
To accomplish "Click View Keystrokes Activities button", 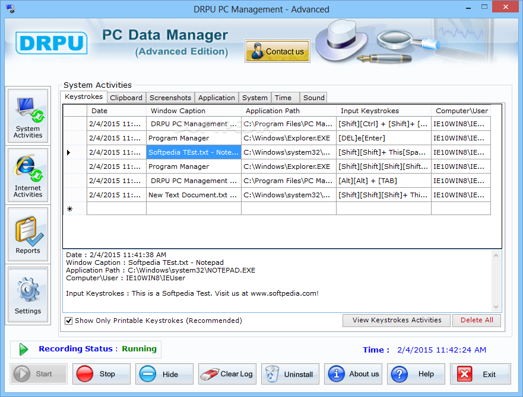I will 397,320.
